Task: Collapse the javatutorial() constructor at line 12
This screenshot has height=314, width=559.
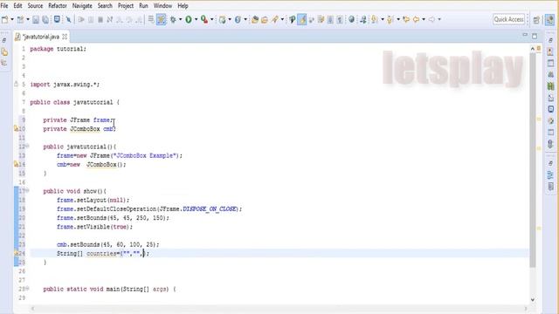Action: (x=27, y=146)
